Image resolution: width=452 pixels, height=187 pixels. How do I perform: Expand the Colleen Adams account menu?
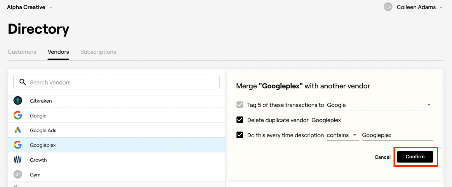[x=420, y=7]
